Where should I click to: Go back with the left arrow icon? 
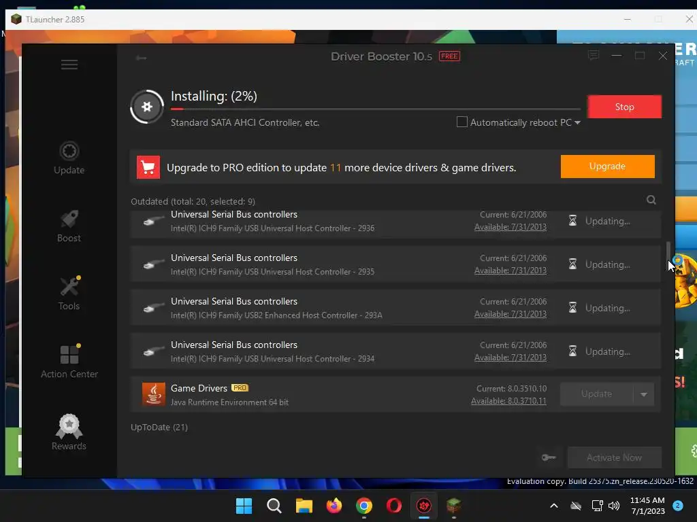(142, 58)
